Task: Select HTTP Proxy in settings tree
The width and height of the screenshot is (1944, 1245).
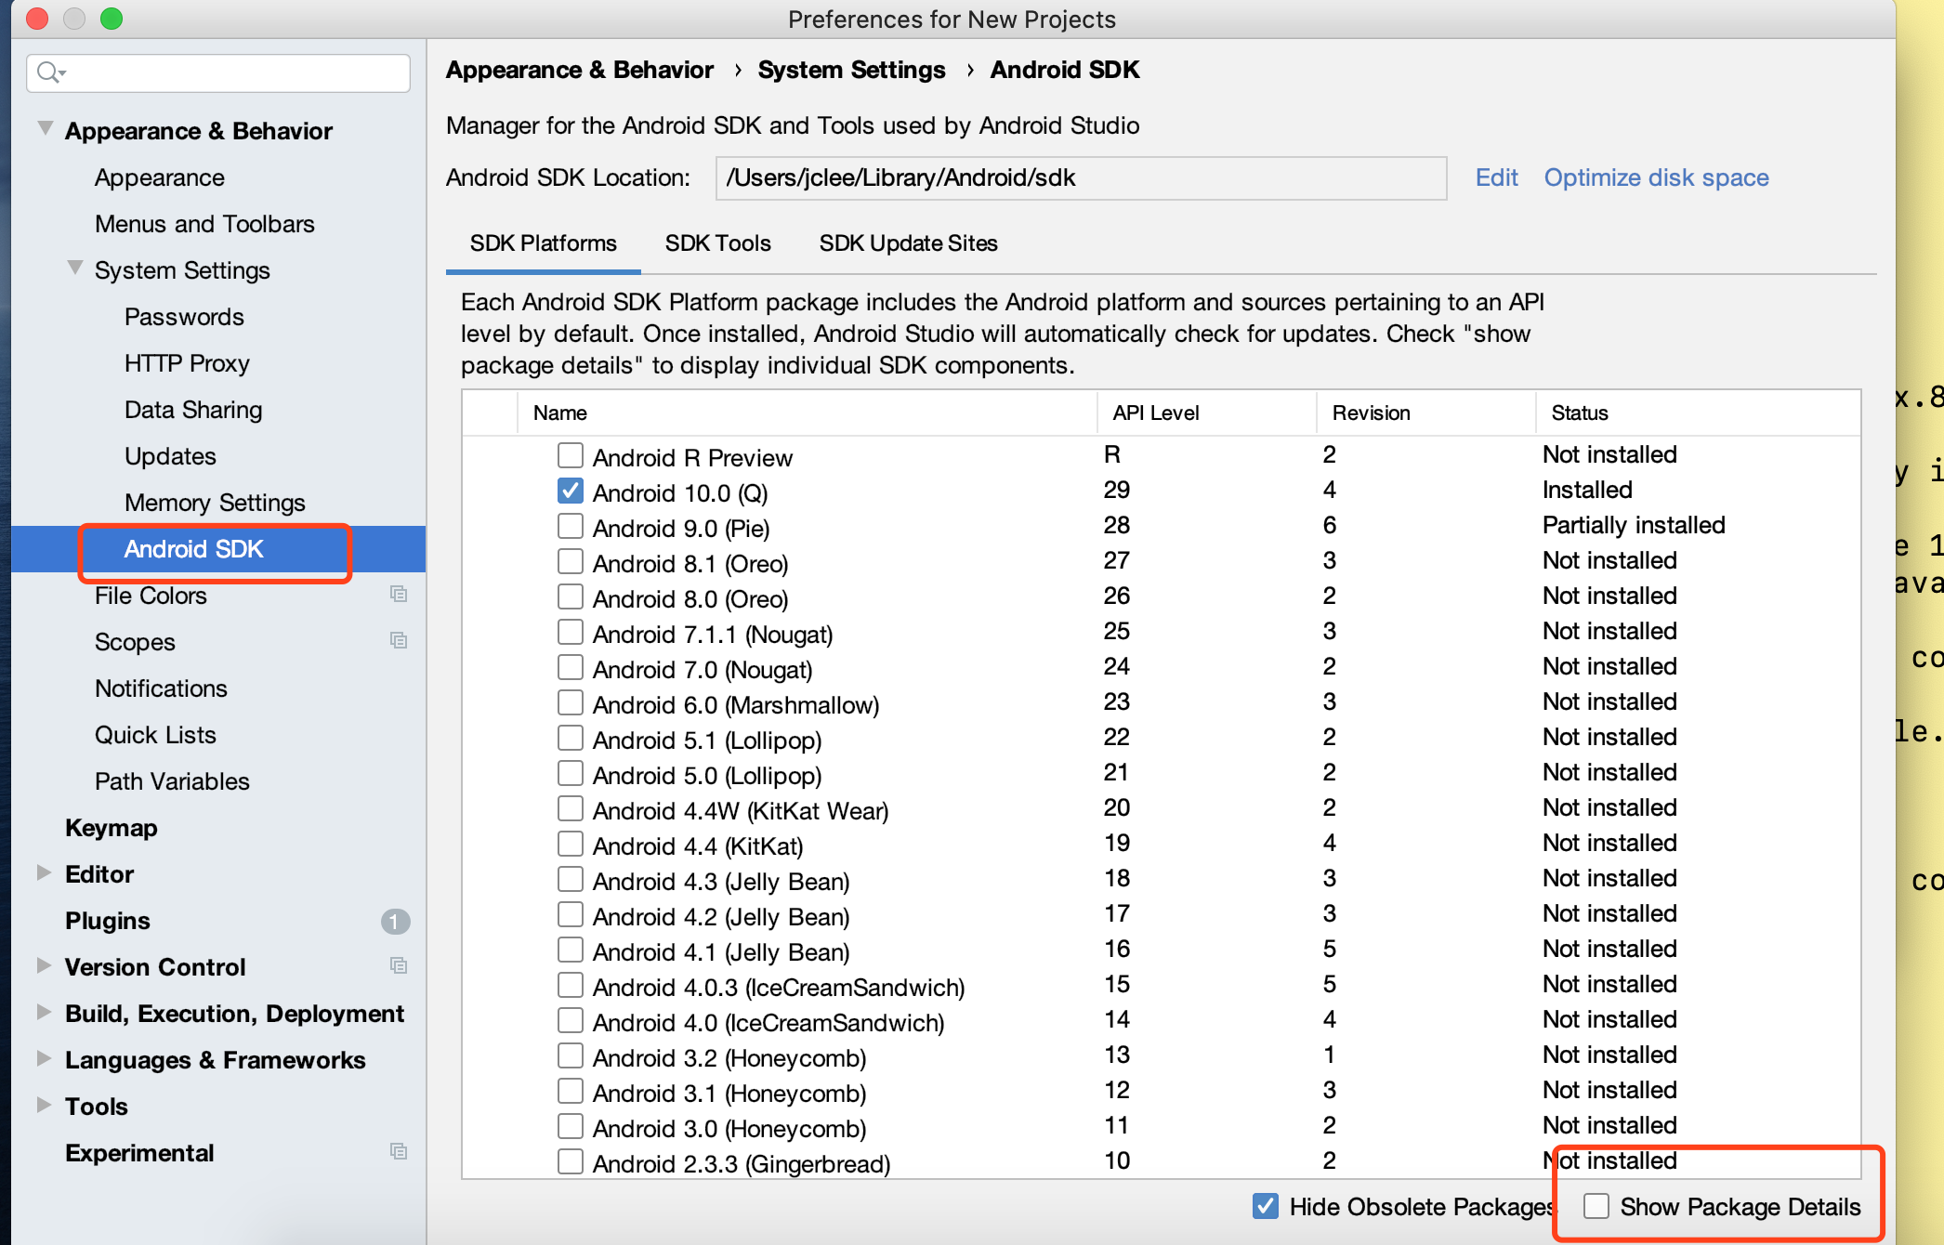Action: pos(187,363)
